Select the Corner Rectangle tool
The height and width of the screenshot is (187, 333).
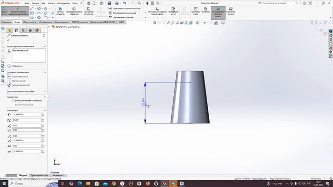32,13
